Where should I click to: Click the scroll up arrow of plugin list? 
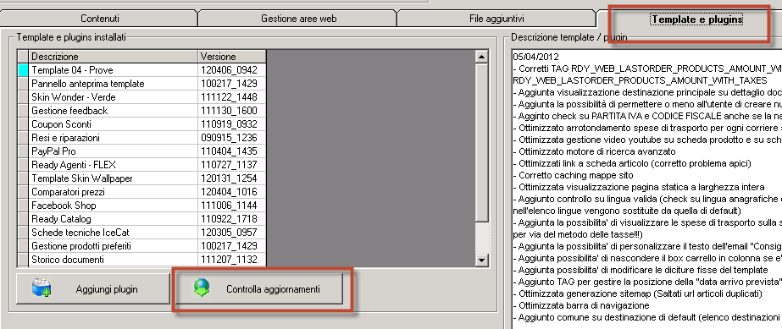coord(482,57)
